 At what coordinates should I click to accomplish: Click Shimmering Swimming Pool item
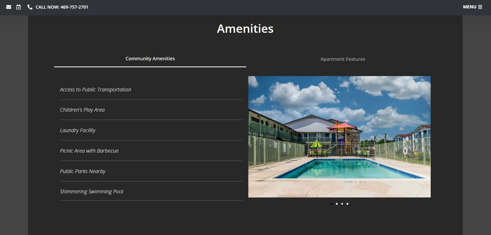click(x=151, y=191)
